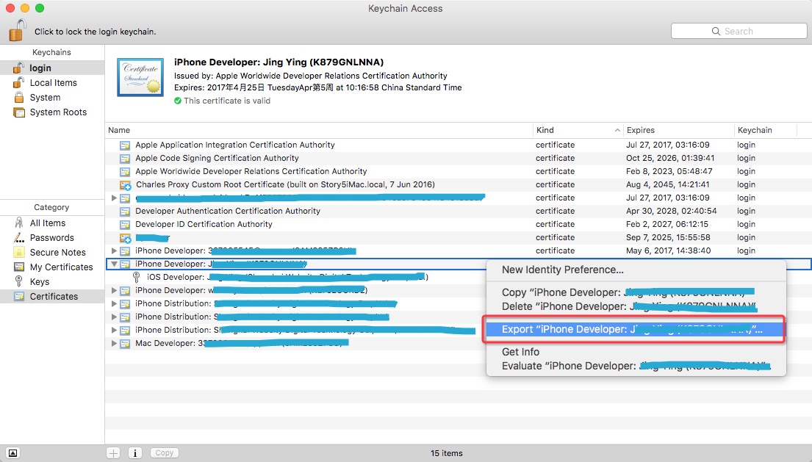Choose the My Certificates category icon
Image resolution: width=812 pixels, height=462 pixels.
[x=19, y=267]
